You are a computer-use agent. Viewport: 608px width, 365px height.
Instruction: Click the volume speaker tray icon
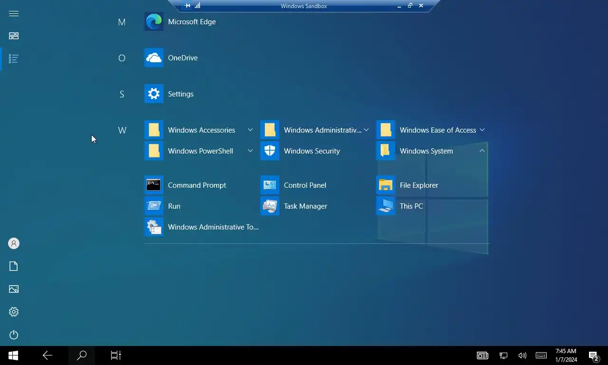[x=522, y=355]
